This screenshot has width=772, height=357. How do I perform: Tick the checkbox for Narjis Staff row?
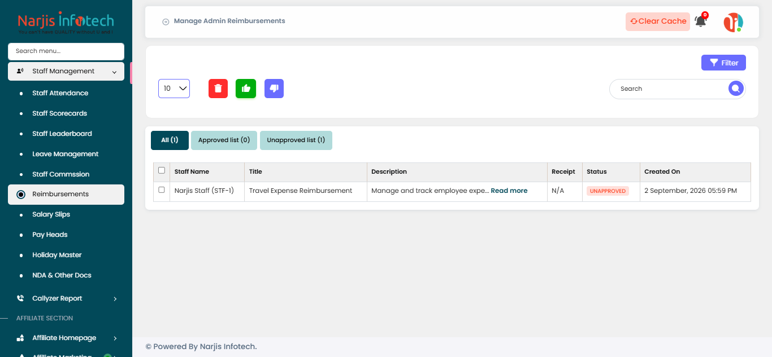click(x=162, y=190)
